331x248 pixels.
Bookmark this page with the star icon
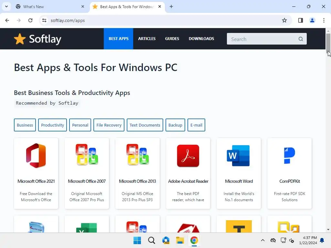coord(284,20)
